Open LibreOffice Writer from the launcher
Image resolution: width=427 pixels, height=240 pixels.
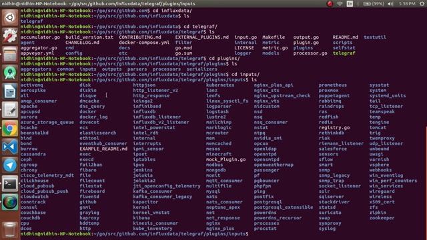[10, 91]
